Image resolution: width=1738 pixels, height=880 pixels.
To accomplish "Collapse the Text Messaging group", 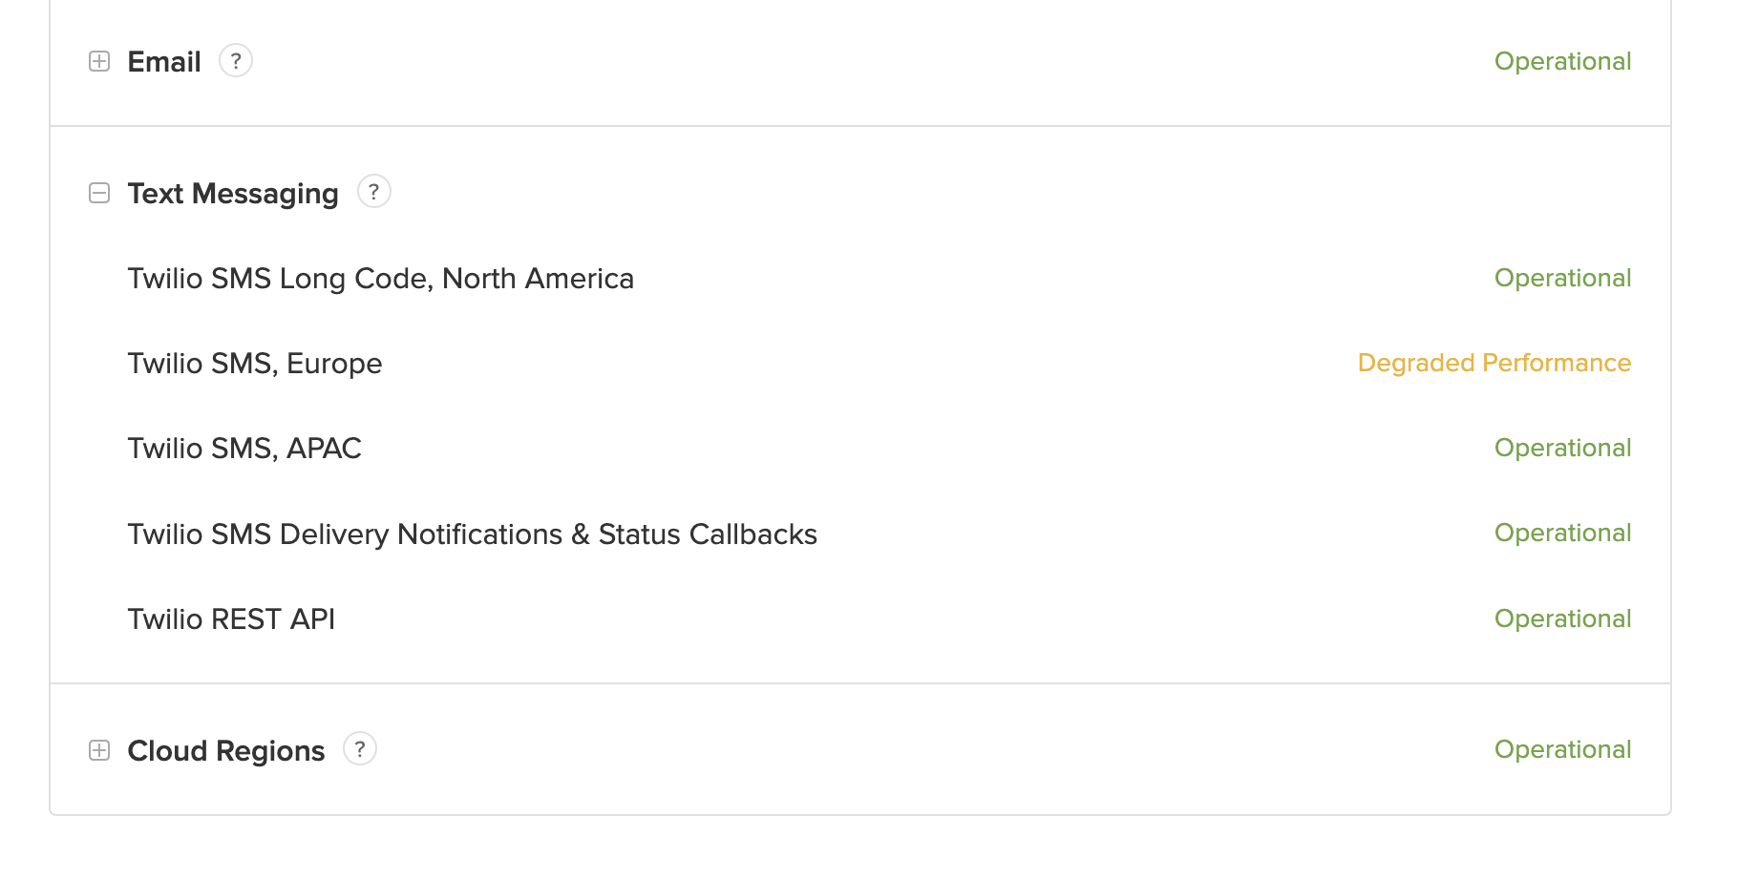I will (x=99, y=193).
